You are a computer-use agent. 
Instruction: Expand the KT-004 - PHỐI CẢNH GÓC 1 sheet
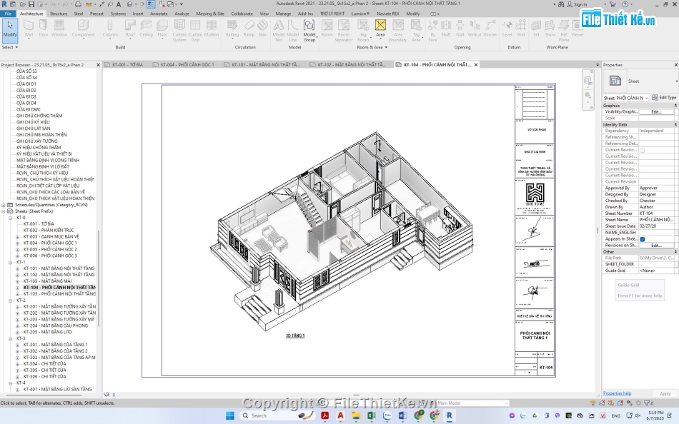pyautogui.click(x=17, y=243)
